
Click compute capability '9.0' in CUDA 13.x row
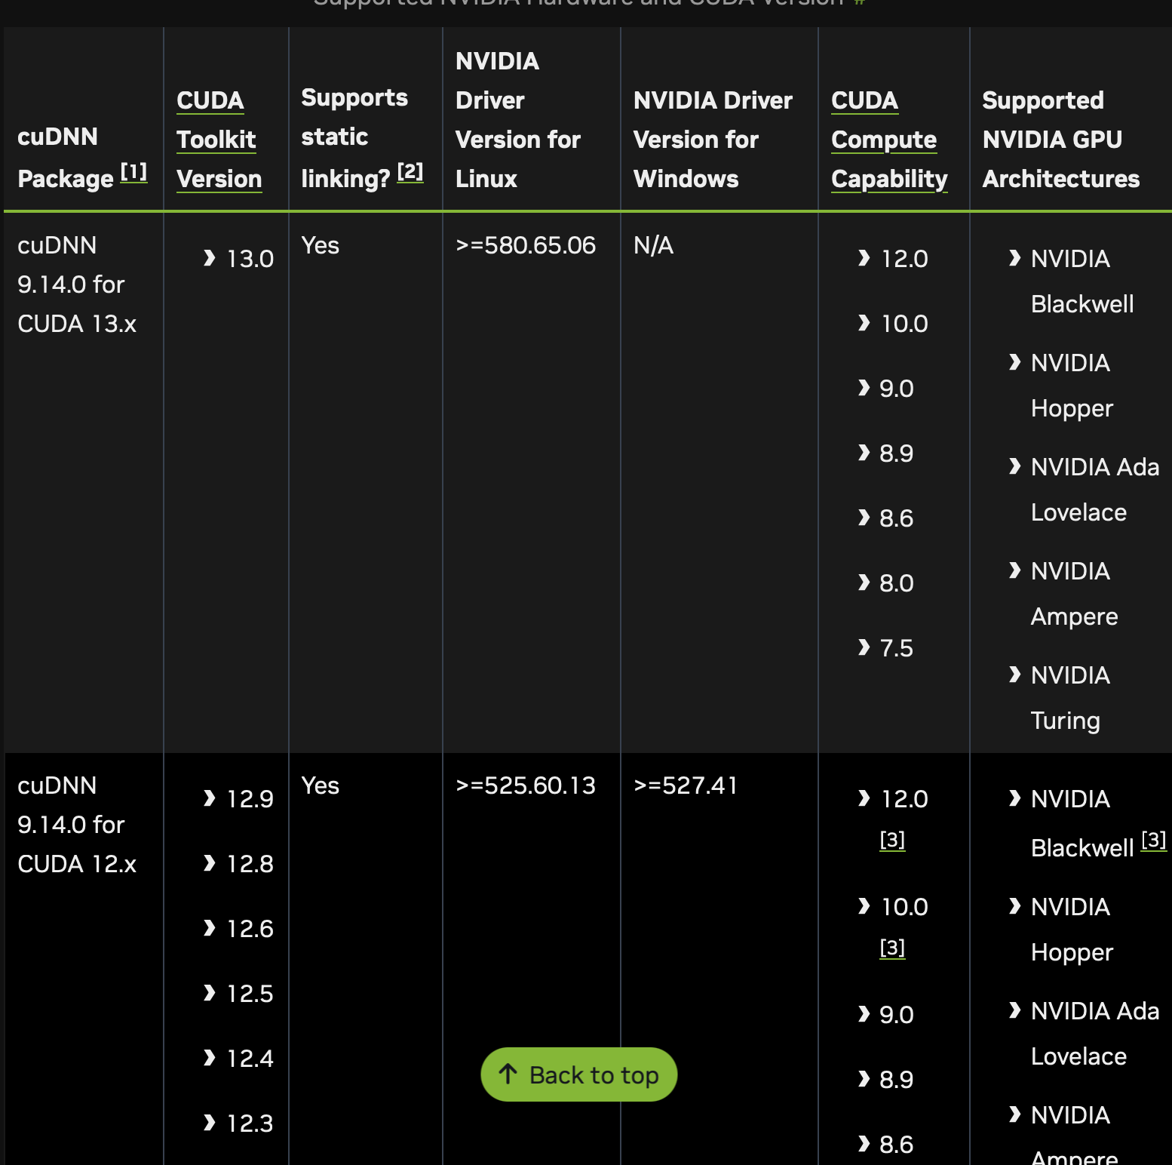click(x=897, y=389)
